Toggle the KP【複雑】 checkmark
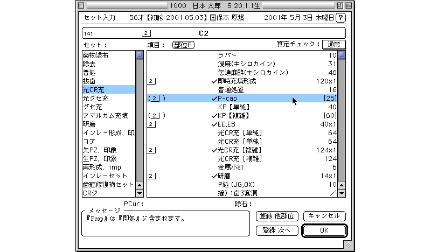The height and width of the screenshot is (252, 431). tap(214, 116)
